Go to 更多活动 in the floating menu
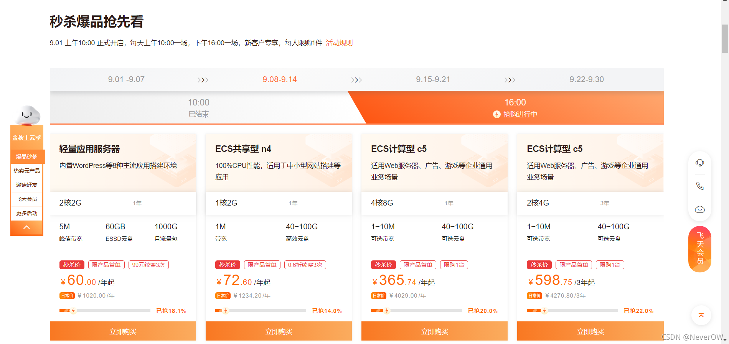This screenshot has height=344, width=729. 27,213
